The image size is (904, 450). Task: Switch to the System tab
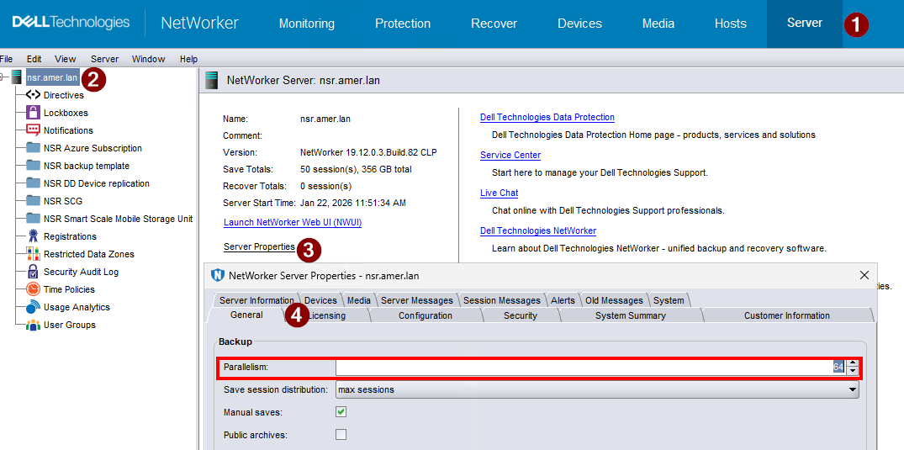(x=669, y=300)
